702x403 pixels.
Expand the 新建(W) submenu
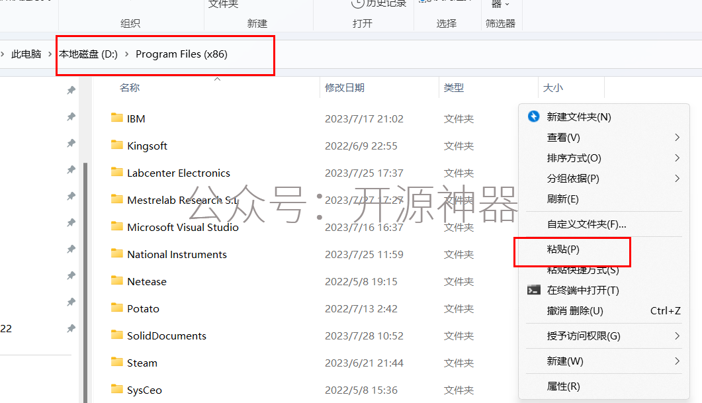point(603,361)
